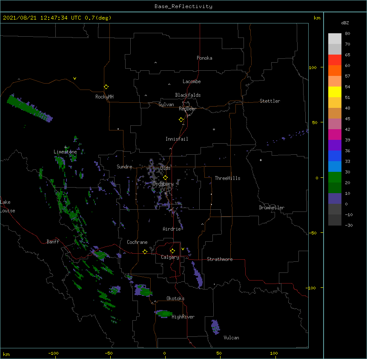Click the yellow diamond marker above RockyMH

[106, 87]
